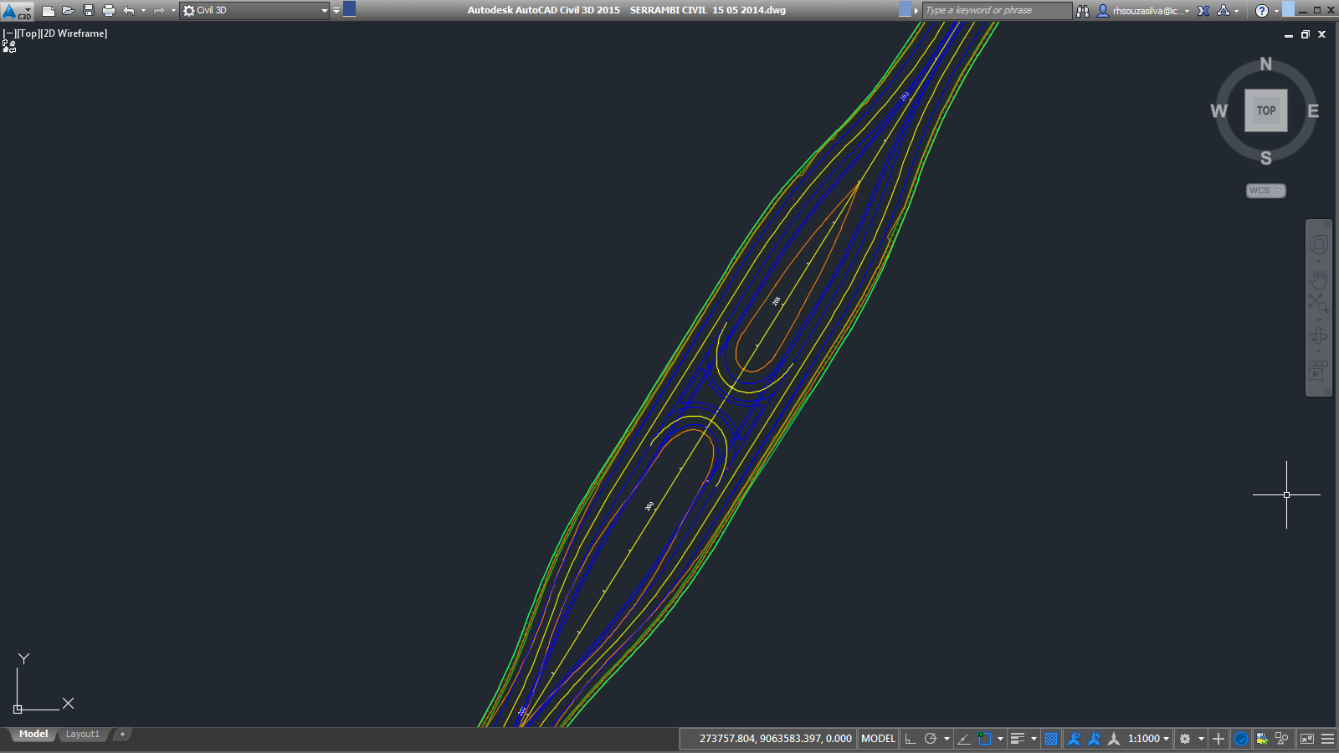The height and width of the screenshot is (753, 1339).
Task: Switch to the Layout1 tab
Action: 83,735
